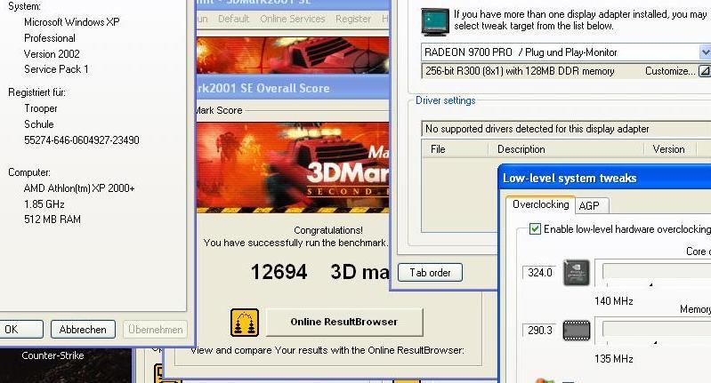Click the '1.85 GHz' text
The width and height of the screenshot is (711, 383).
[x=44, y=204]
